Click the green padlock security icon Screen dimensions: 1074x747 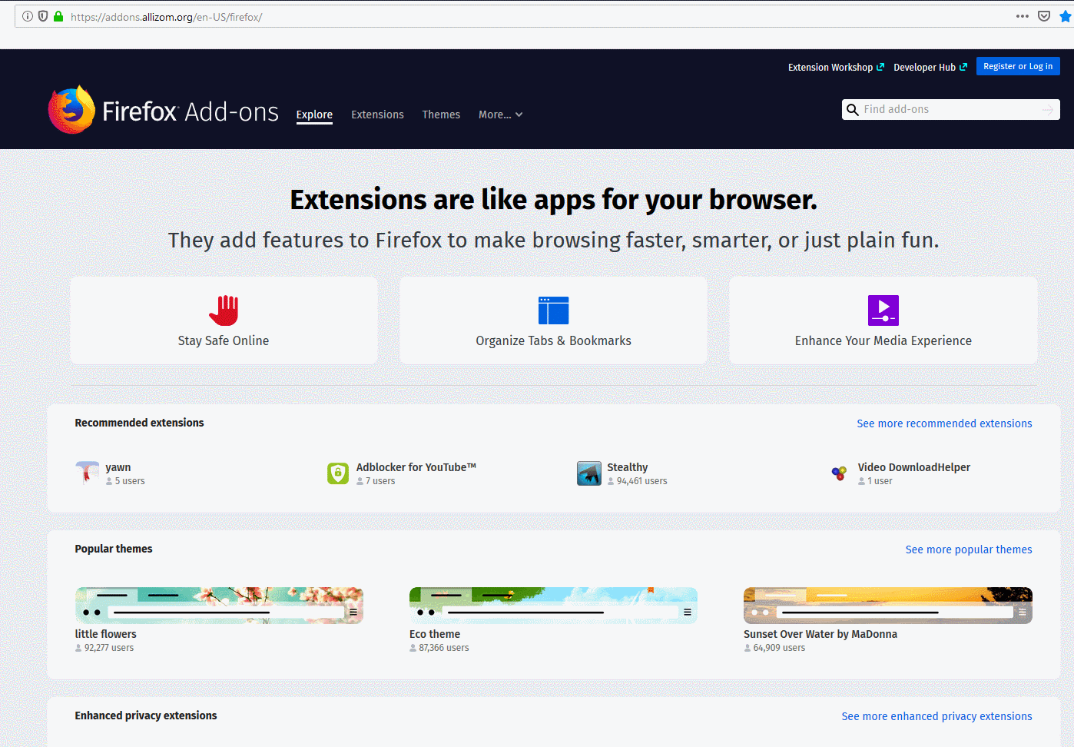58,16
